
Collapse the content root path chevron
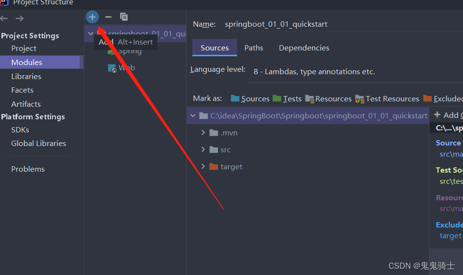193,115
